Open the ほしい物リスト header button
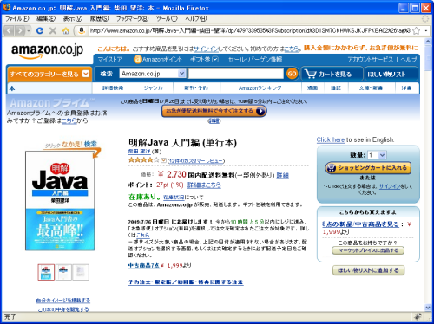 click(391, 74)
